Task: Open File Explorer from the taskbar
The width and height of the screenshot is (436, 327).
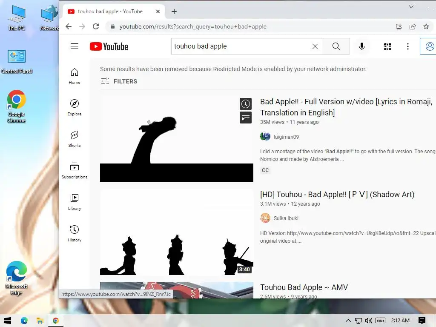Action: [40, 321]
